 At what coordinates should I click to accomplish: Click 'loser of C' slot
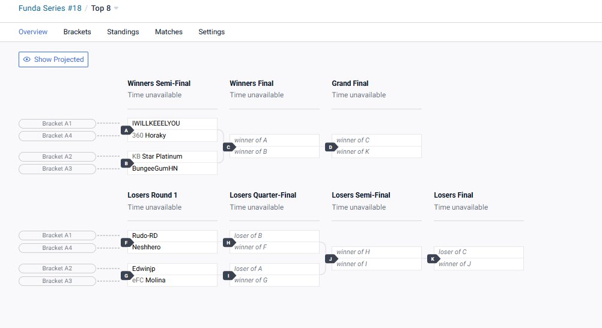[479, 252]
